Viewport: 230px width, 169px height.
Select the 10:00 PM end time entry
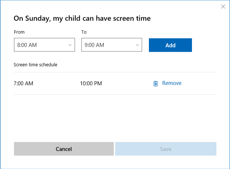pyautogui.click(x=91, y=84)
